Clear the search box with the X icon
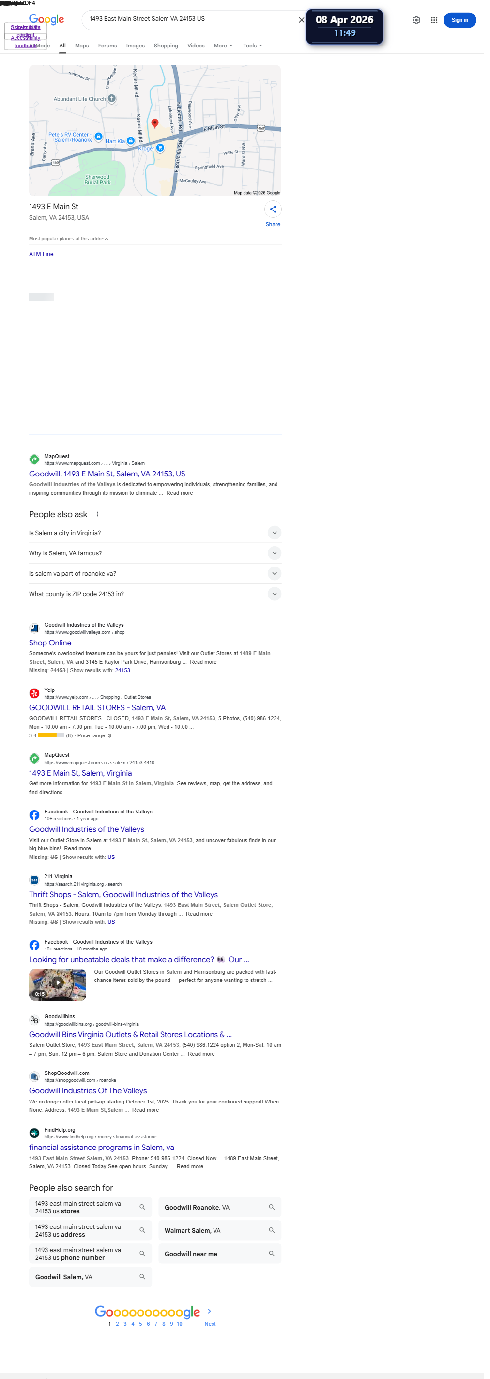This screenshot has width=490, height=1379. 305,20
